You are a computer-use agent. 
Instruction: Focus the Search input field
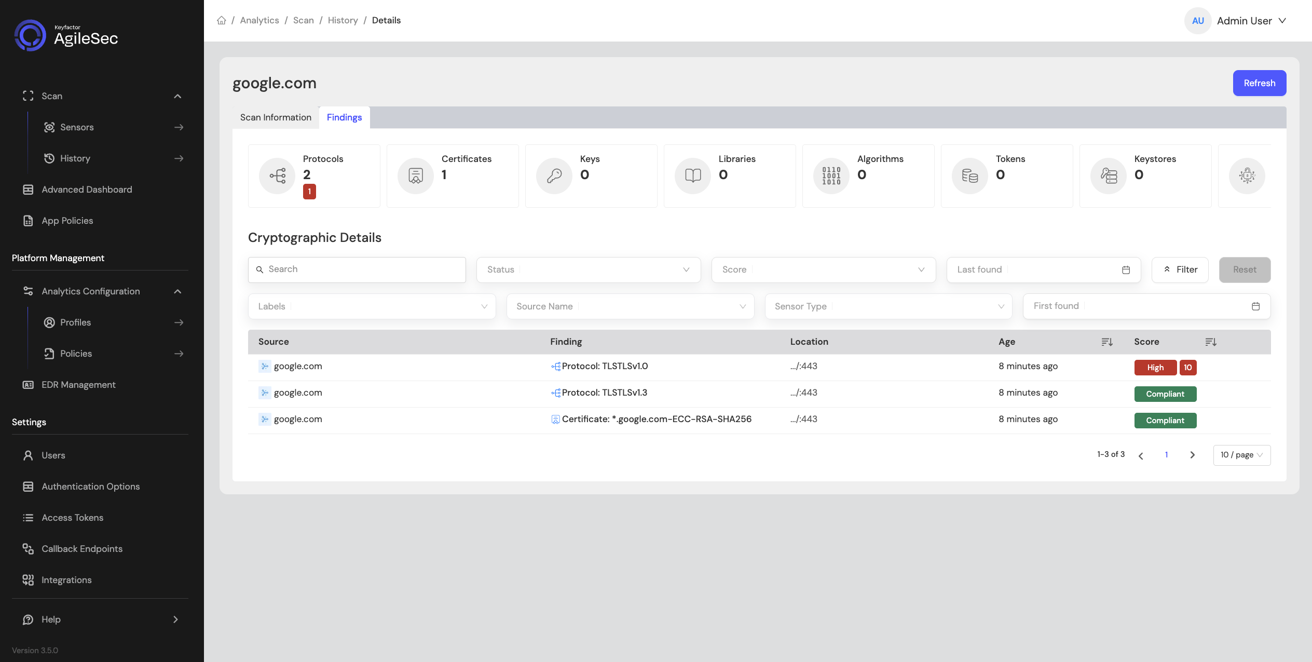[357, 270]
